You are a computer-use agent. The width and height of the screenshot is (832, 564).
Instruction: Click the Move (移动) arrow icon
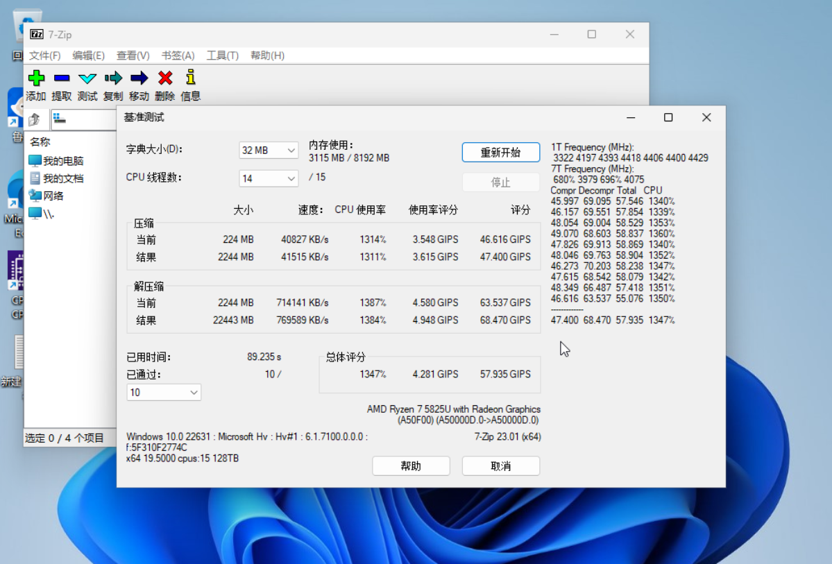pos(139,78)
